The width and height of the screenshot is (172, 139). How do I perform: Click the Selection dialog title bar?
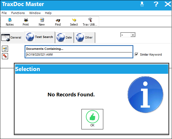tap(92, 69)
